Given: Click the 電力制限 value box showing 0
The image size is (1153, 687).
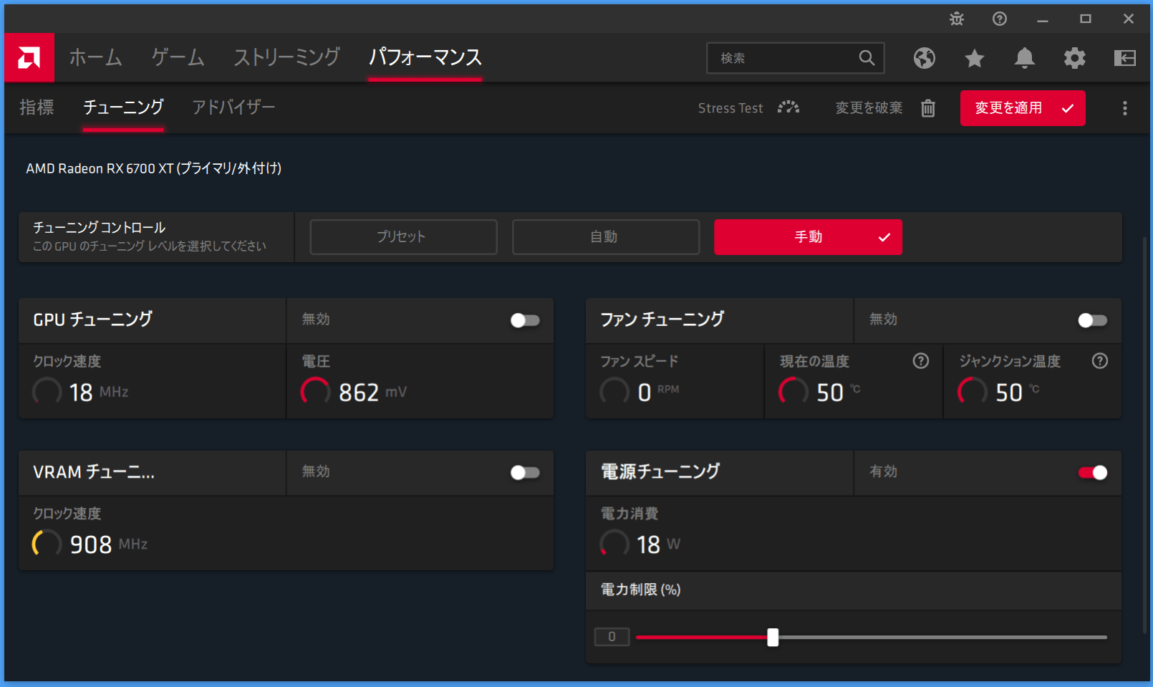Looking at the screenshot, I should pyautogui.click(x=612, y=637).
